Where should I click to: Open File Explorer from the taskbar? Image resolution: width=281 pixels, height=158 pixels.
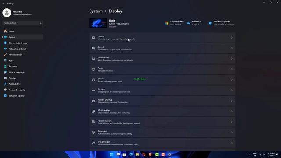click(x=137, y=154)
